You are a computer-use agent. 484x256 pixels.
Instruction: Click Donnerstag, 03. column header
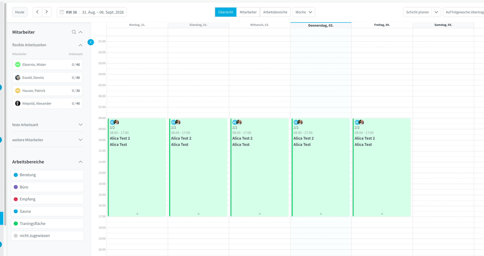[321, 25]
